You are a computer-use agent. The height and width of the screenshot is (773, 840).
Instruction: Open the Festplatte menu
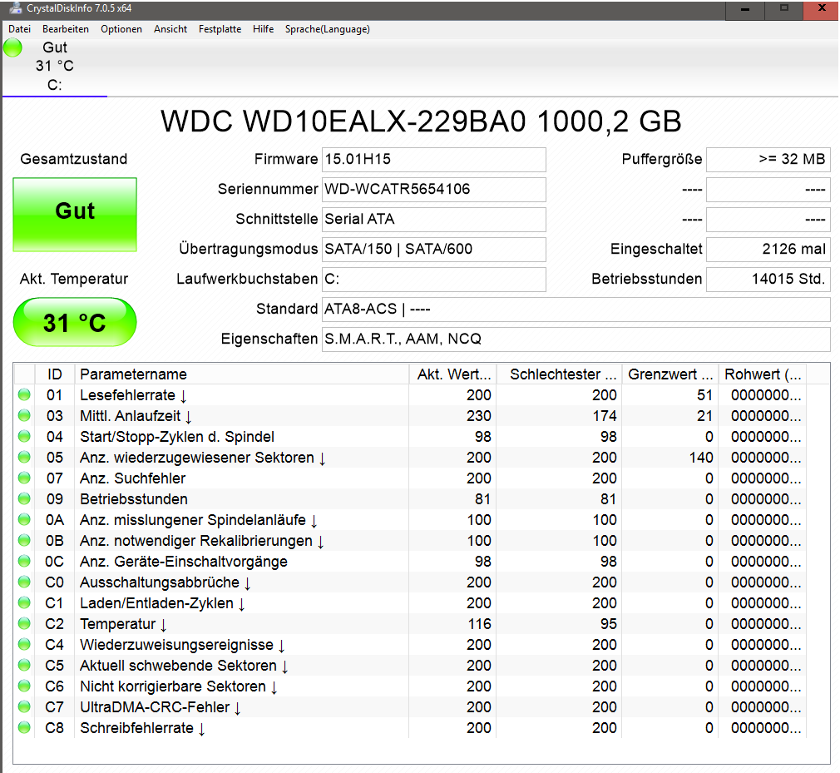tap(220, 29)
